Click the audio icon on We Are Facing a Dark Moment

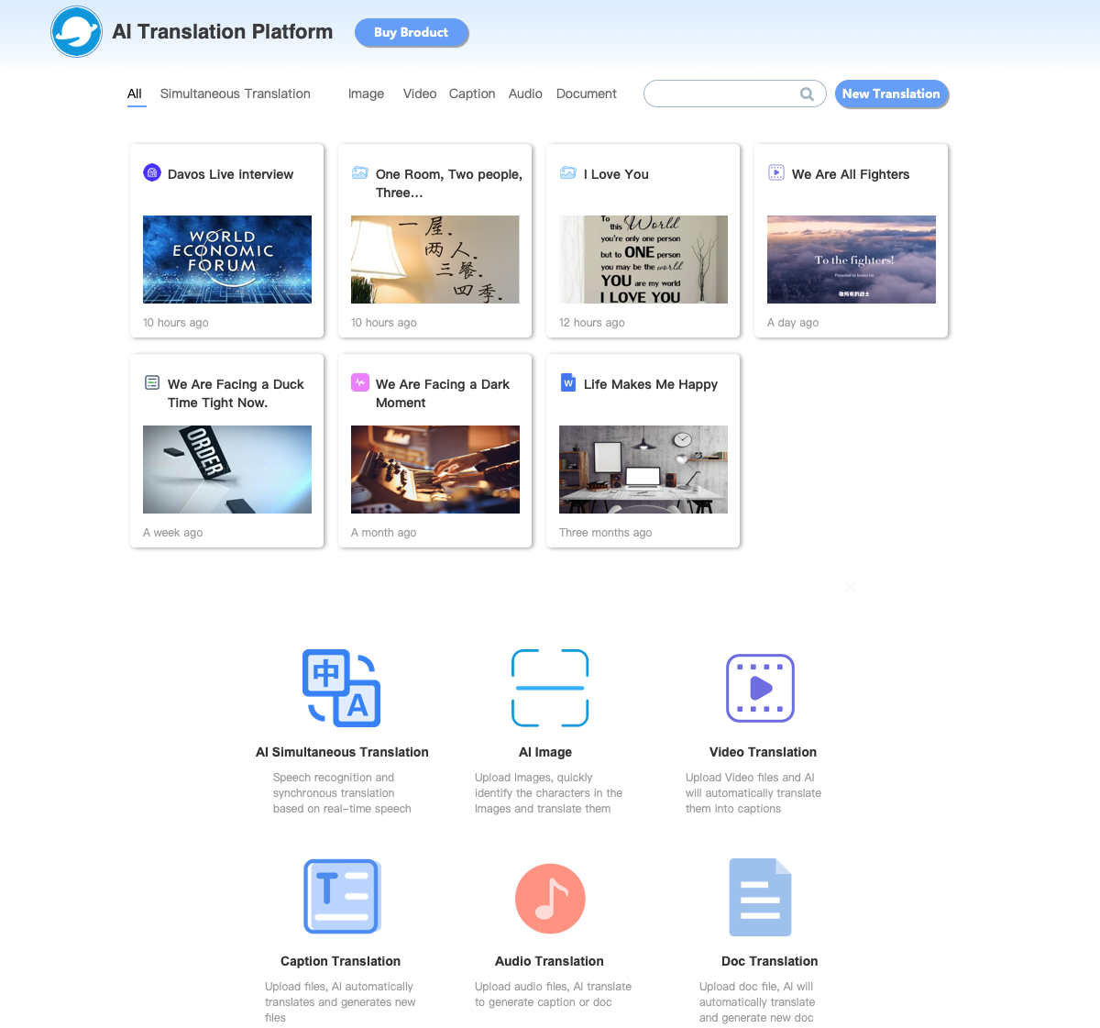click(360, 382)
